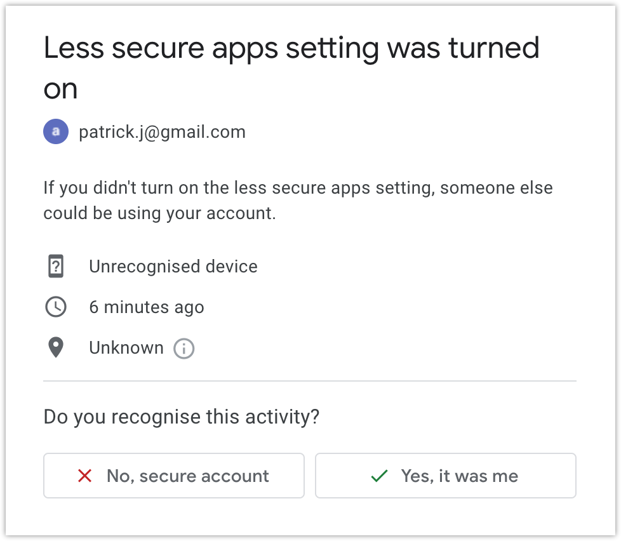The width and height of the screenshot is (621, 541).
Task: Click the "Less secure apps setting" heading
Action: pyautogui.click(x=291, y=49)
